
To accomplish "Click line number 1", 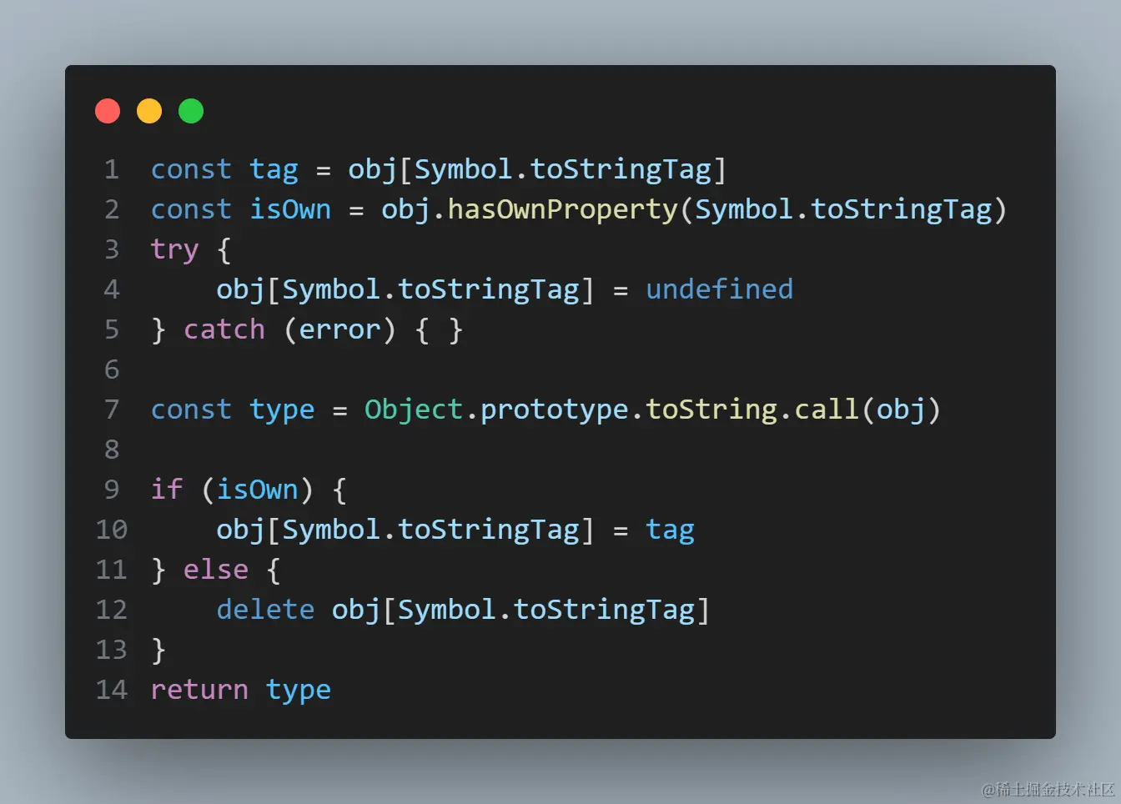I will tap(112, 170).
